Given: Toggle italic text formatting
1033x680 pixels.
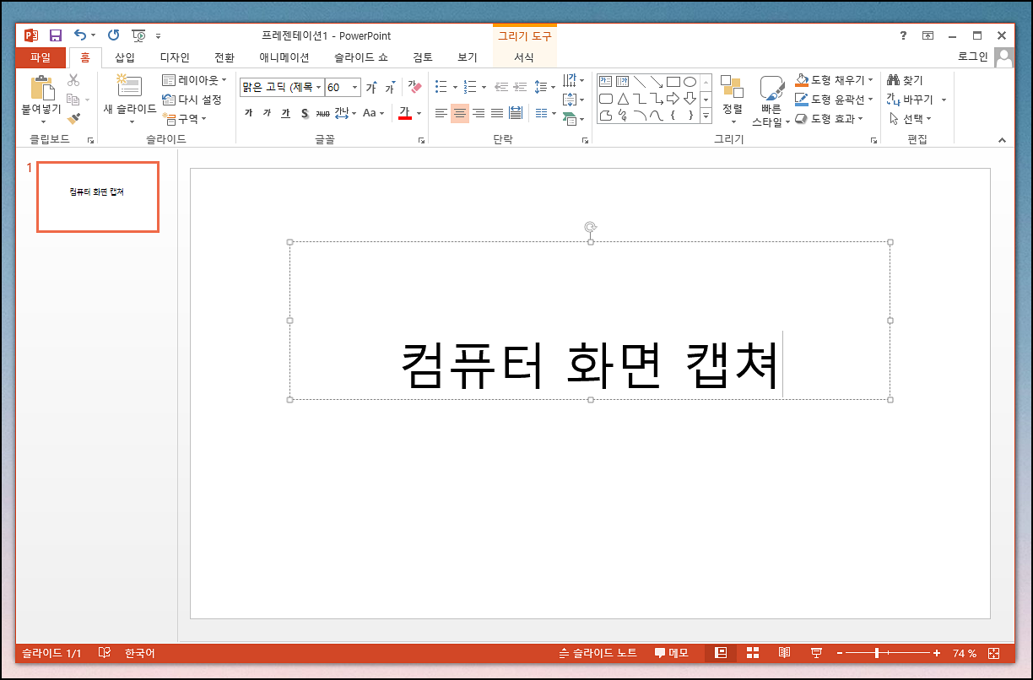Looking at the screenshot, I should pyautogui.click(x=267, y=113).
